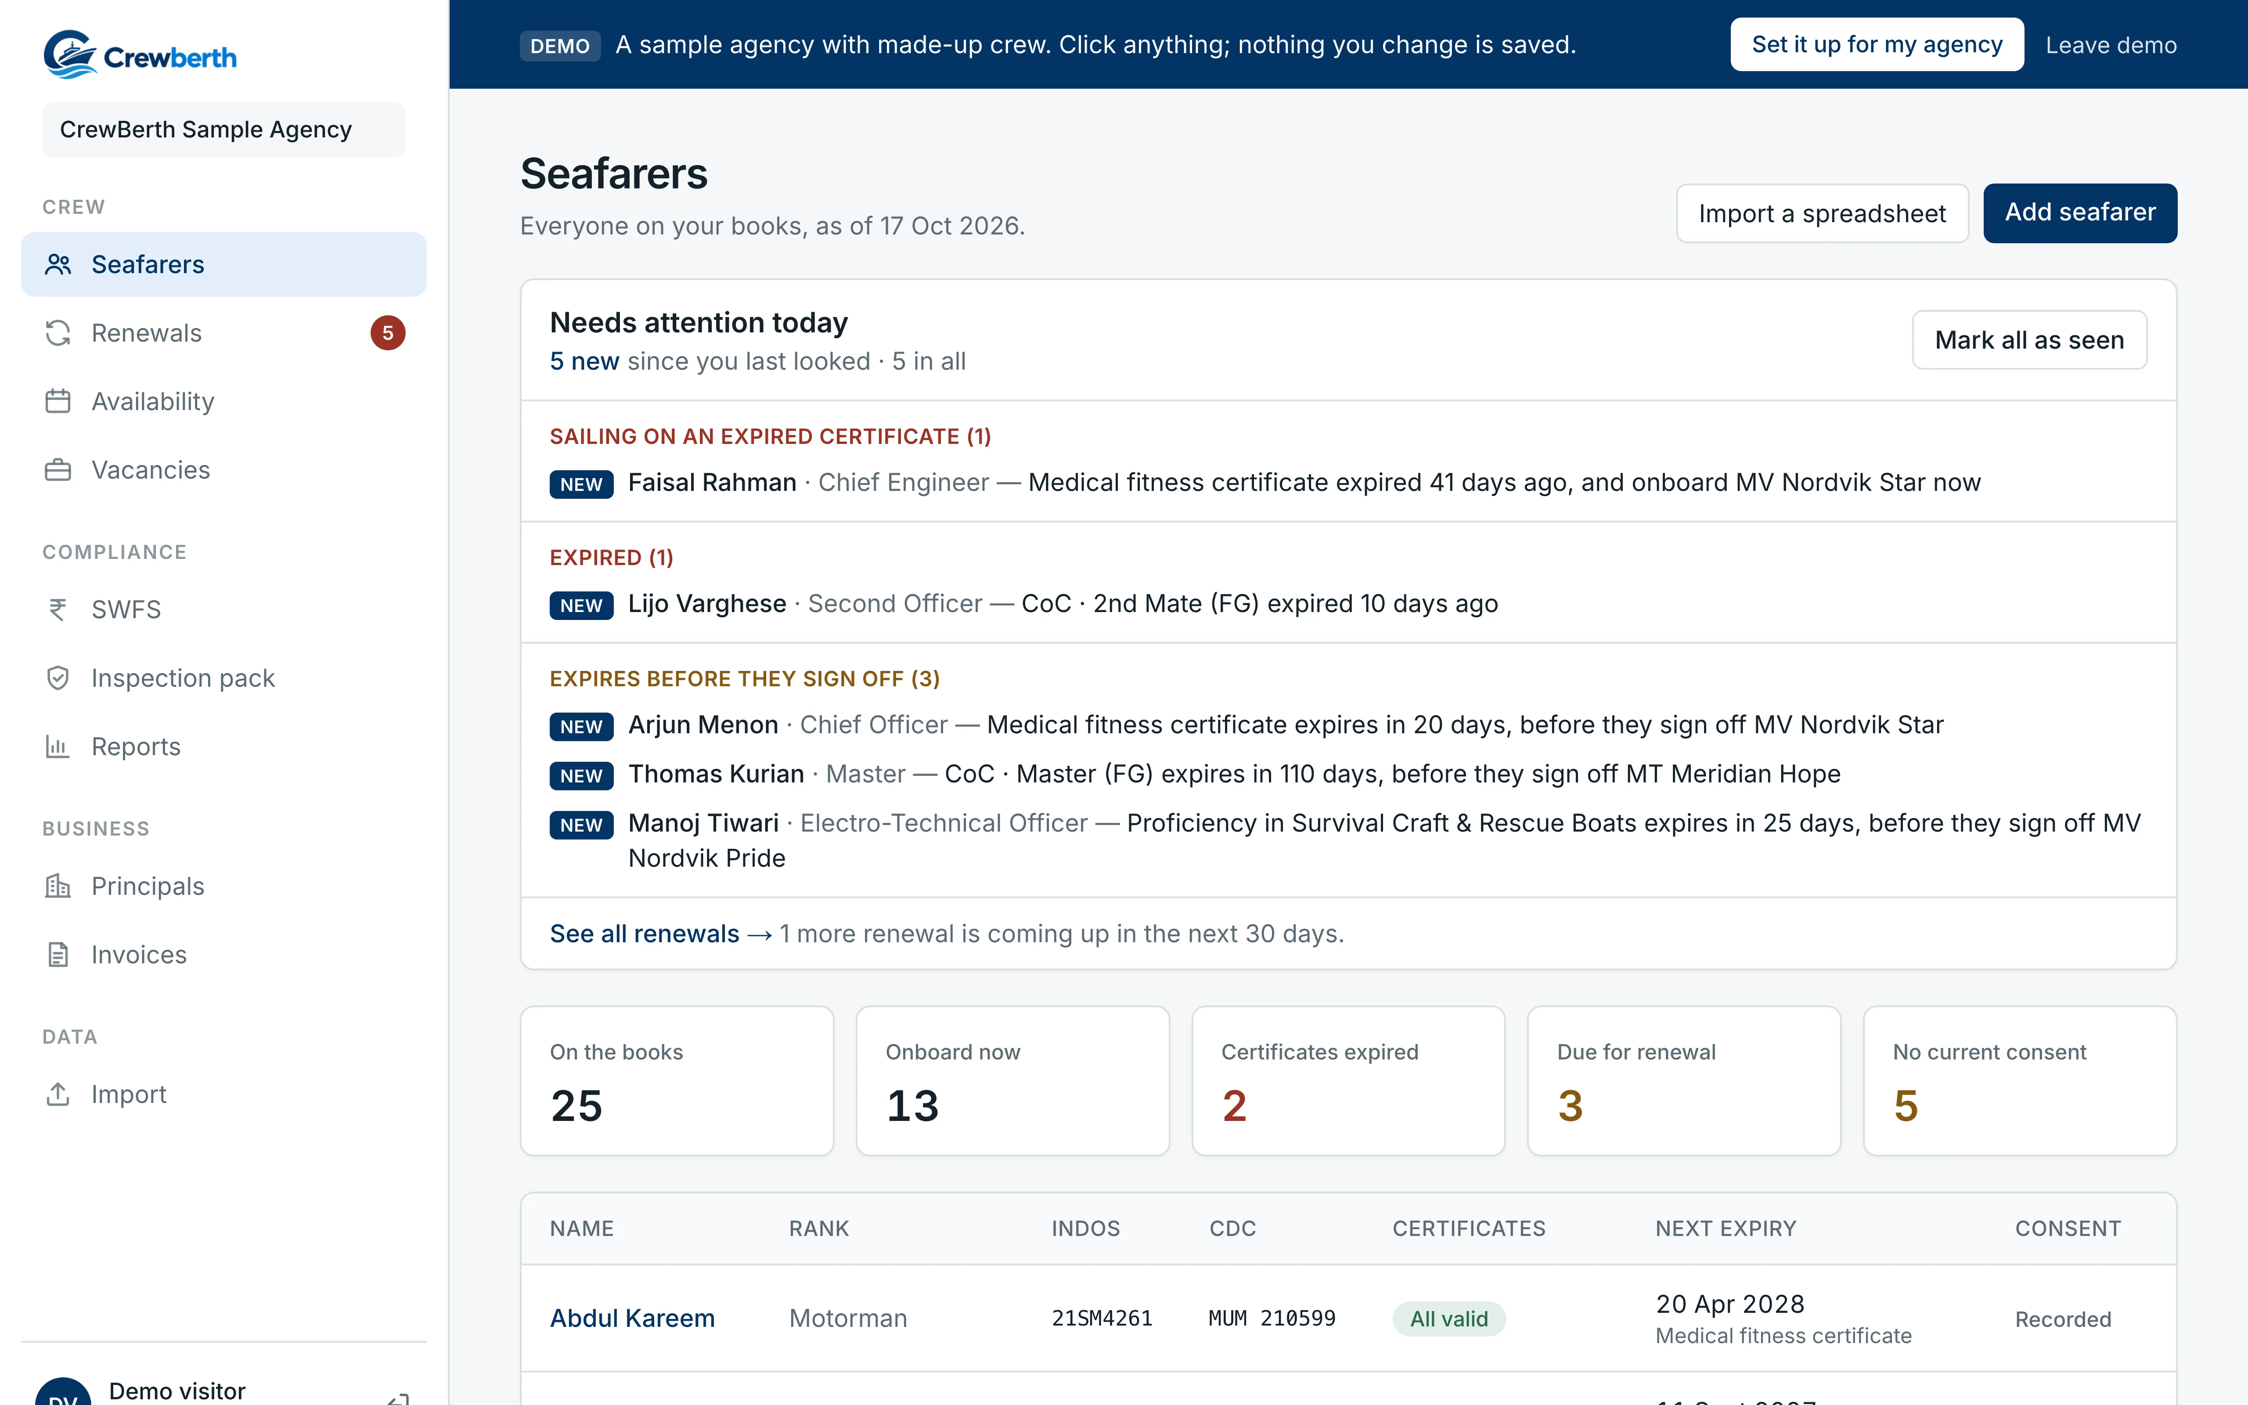2248x1405 pixels.
Task: Click the All valid status pill
Action: [x=1449, y=1319]
